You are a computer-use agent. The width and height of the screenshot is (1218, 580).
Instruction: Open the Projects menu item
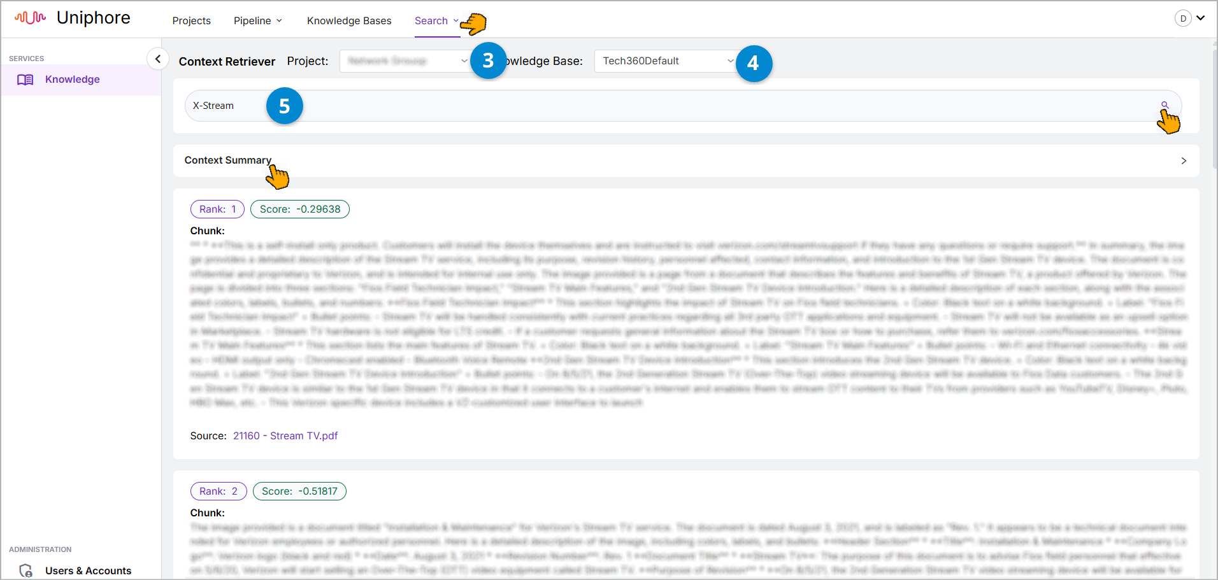[191, 20]
